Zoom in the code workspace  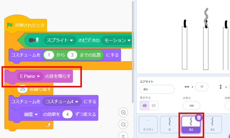(123, 112)
